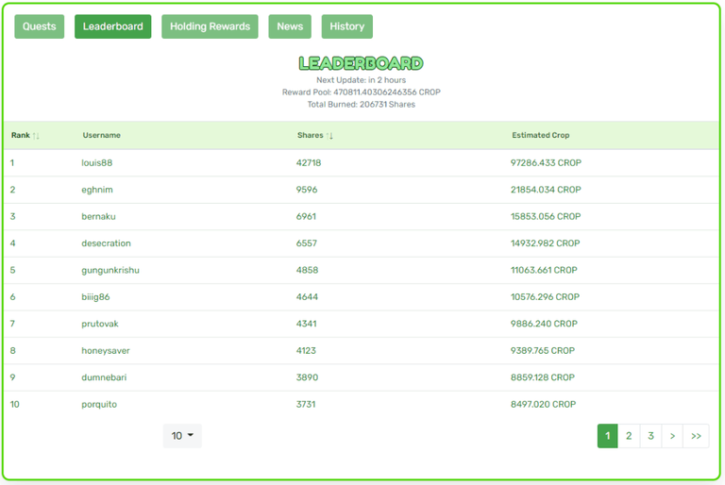Click estimated crop 97286.433 CROP

[546, 162]
